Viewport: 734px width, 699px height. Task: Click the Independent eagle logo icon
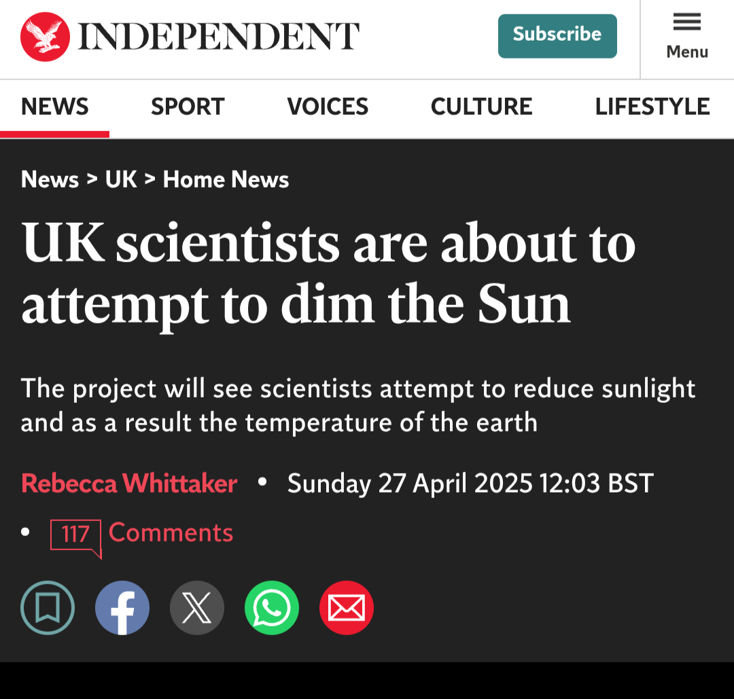[x=45, y=37]
